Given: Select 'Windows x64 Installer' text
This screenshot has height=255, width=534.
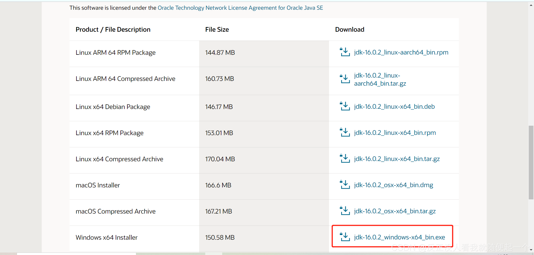Looking at the screenshot, I should pos(107,237).
